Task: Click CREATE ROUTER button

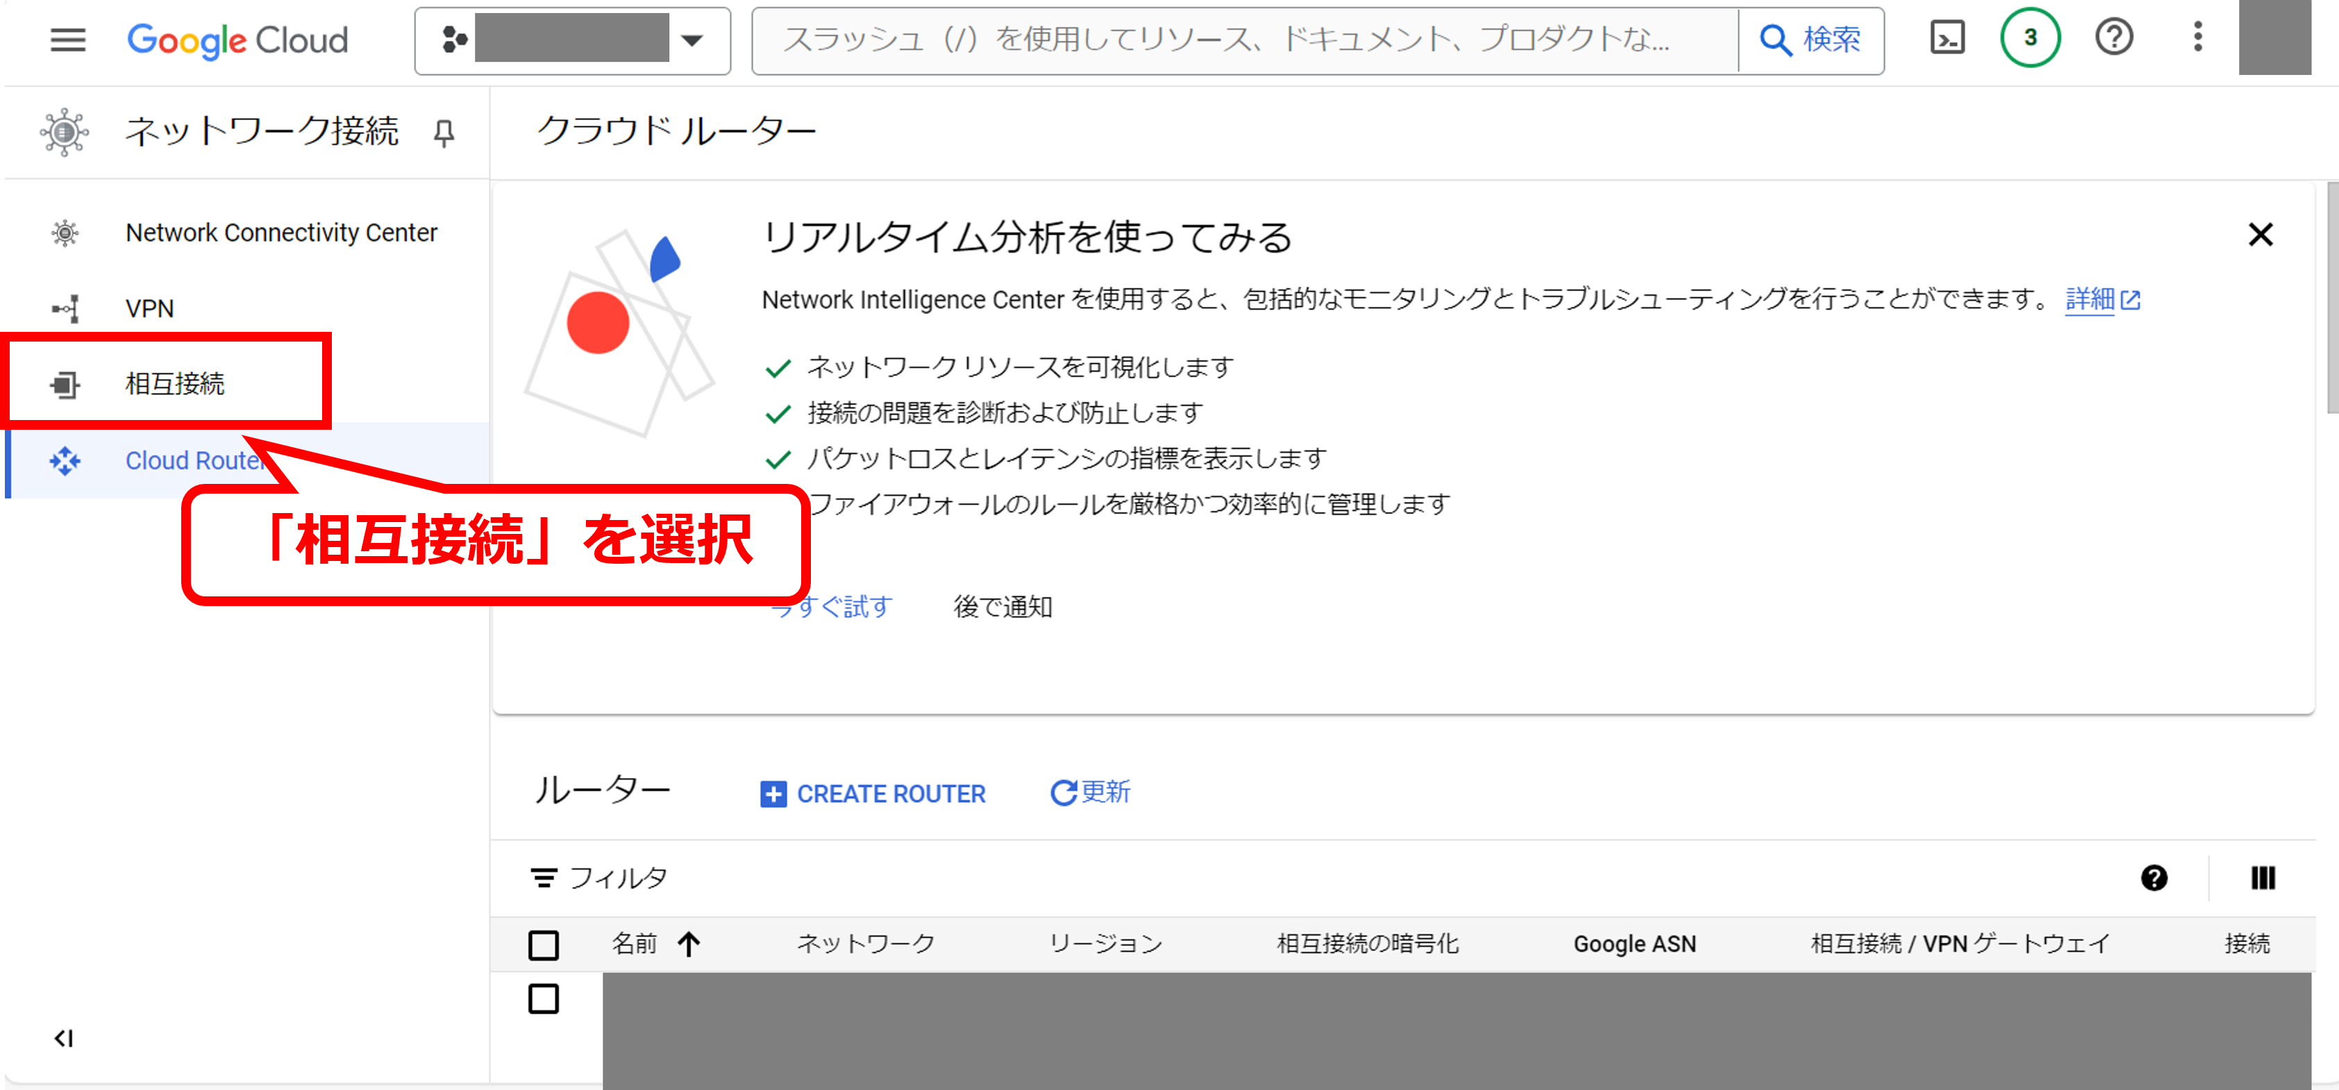Action: [873, 794]
